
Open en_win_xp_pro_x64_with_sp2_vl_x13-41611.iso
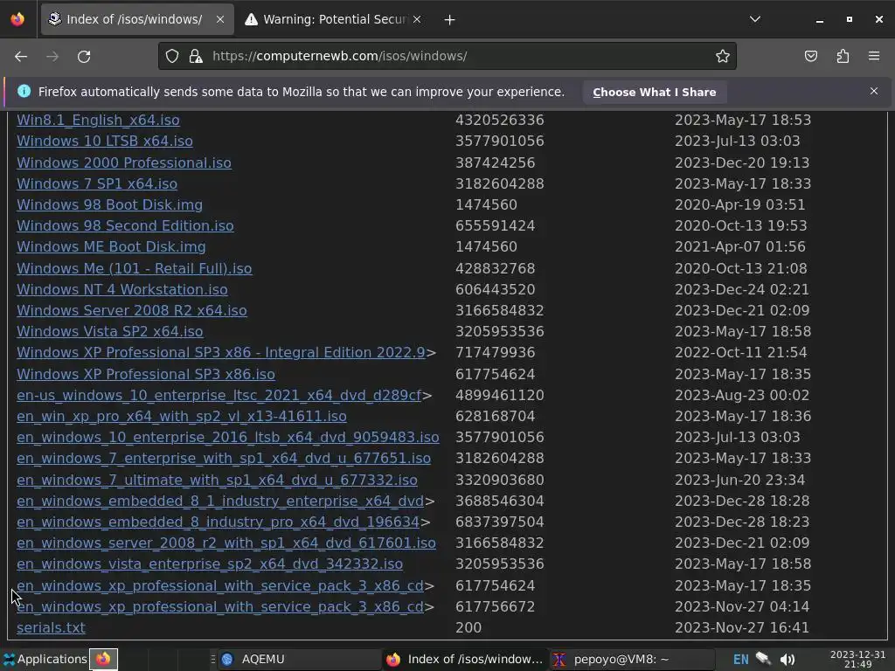[x=182, y=417]
